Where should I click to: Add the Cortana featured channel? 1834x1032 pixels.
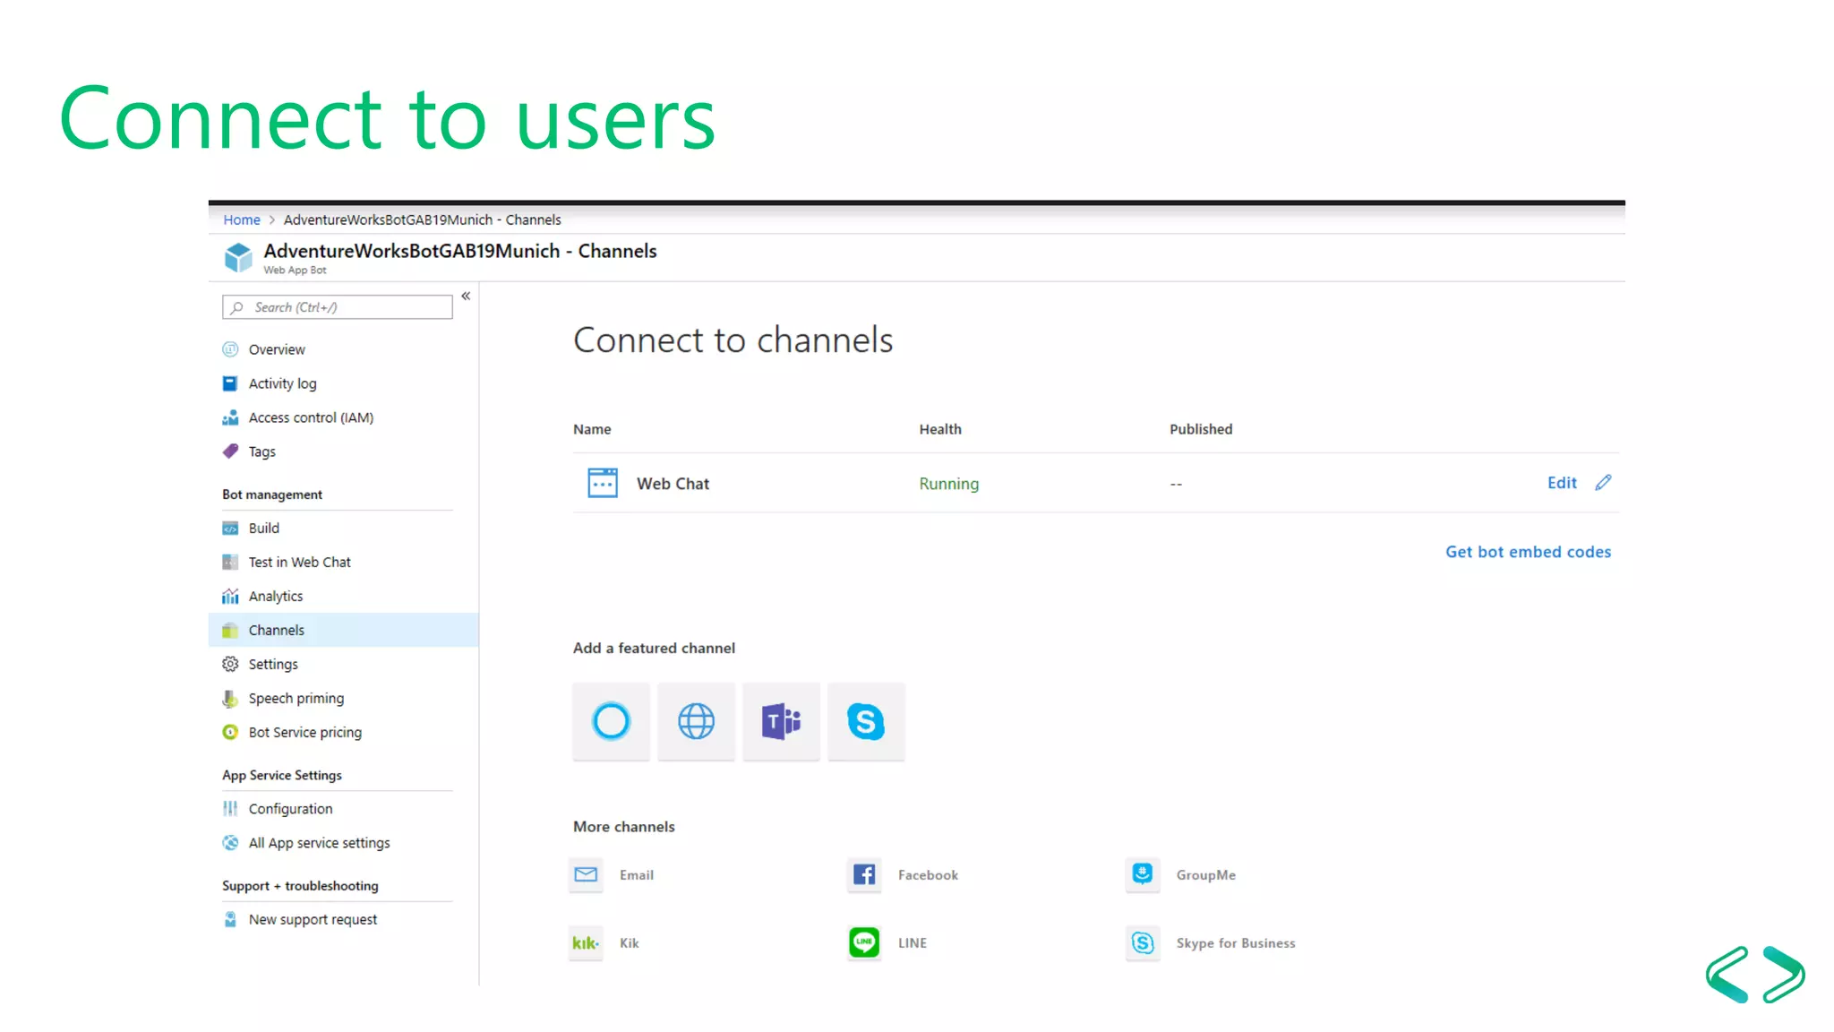click(611, 721)
